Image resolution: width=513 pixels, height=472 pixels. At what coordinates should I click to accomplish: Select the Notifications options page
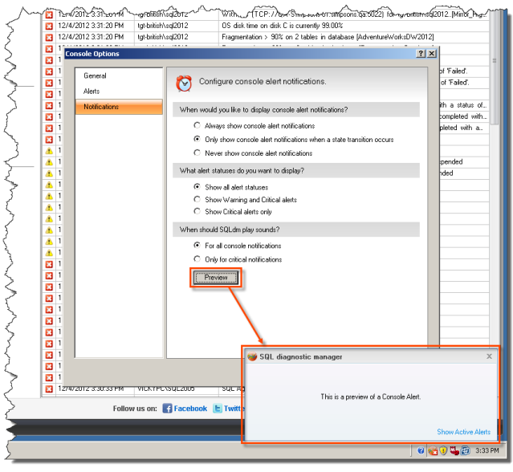point(119,107)
